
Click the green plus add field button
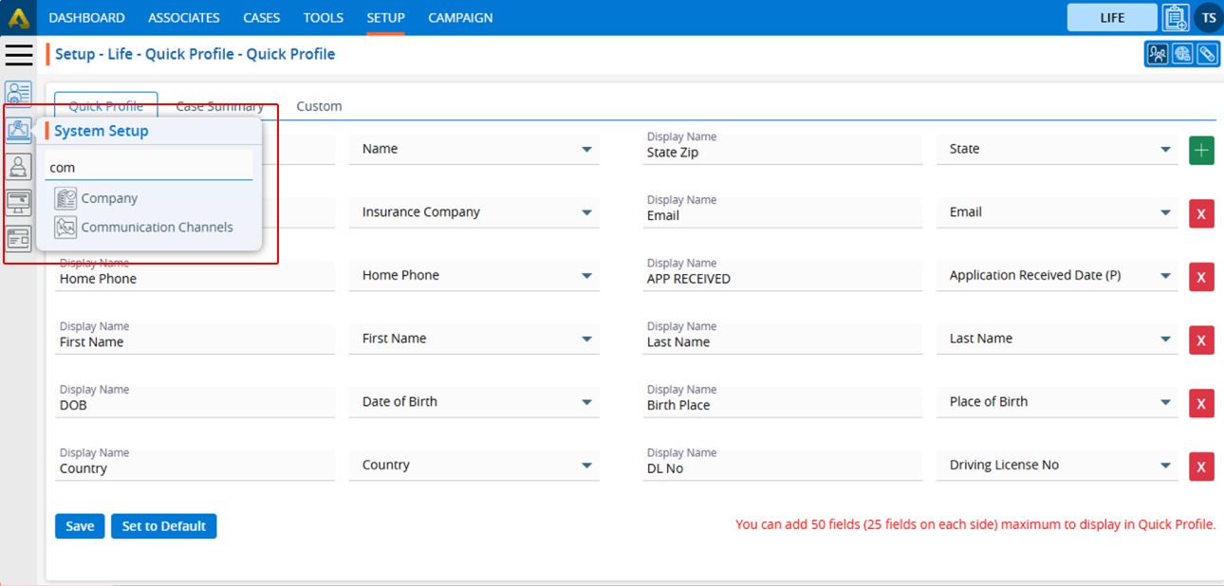point(1201,150)
